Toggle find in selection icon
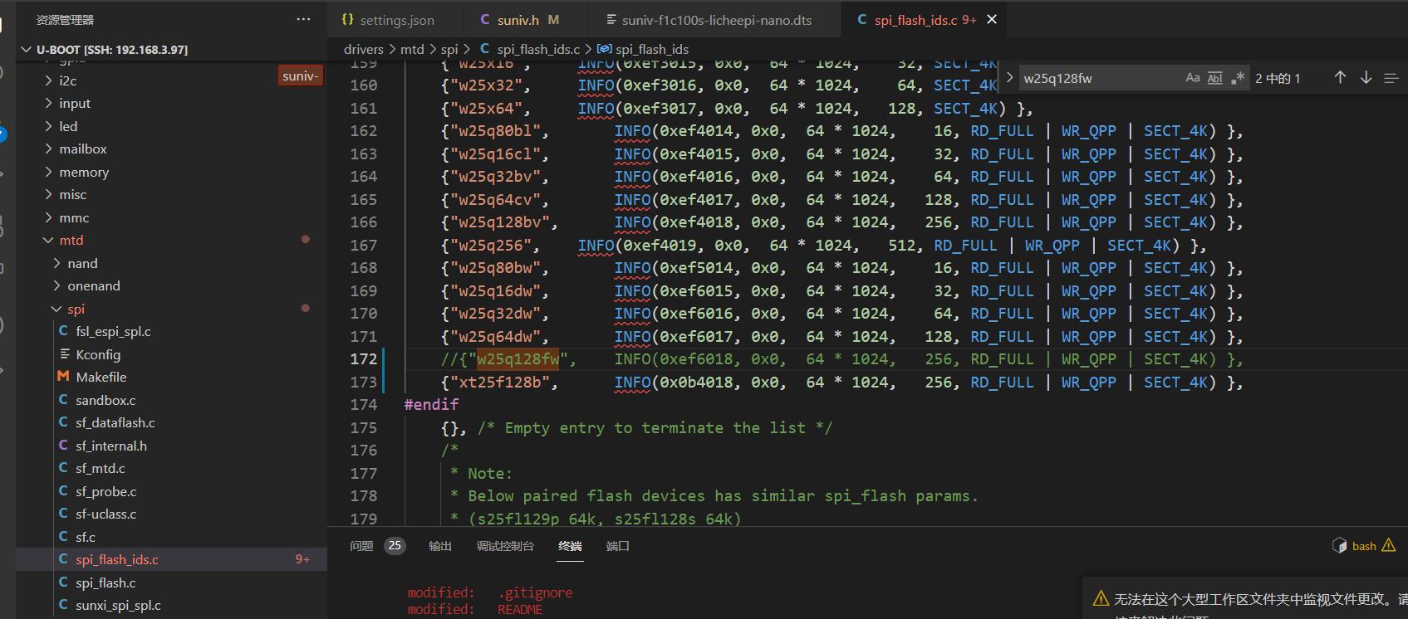This screenshot has height=619, width=1408. click(1391, 78)
